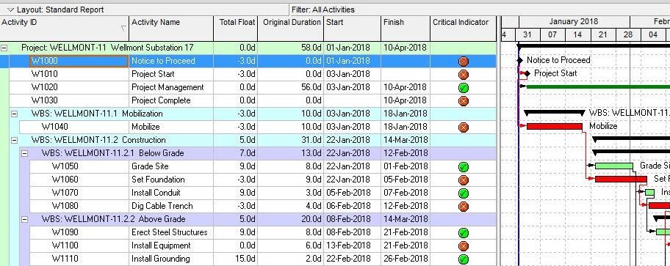This screenshot has width=670, height=266.
Task: Click Install Equipment activity name
Action: pos(161,245)
